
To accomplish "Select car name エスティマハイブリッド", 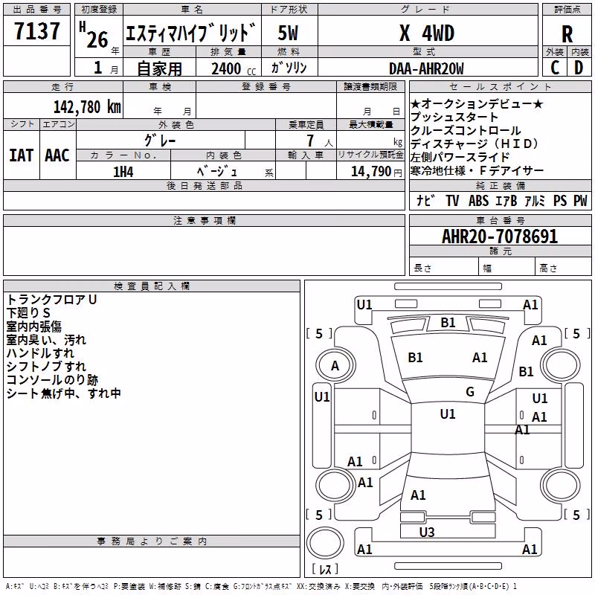I will 190,32.
